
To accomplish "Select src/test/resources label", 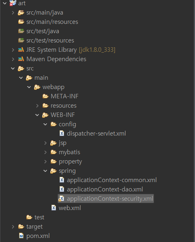I will click(x=50, y=40).
